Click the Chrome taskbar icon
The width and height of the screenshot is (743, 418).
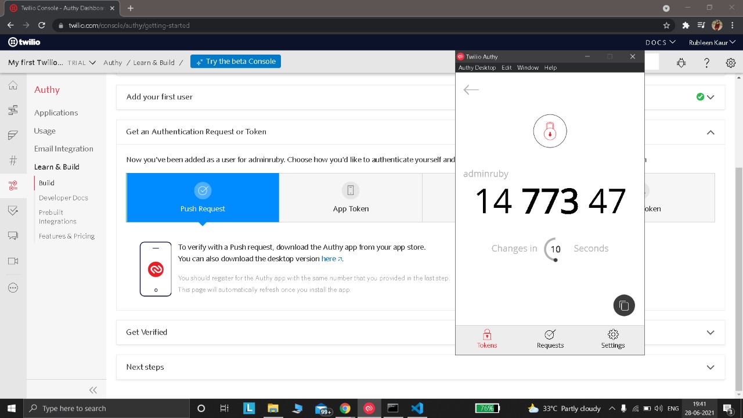point(345,408)
